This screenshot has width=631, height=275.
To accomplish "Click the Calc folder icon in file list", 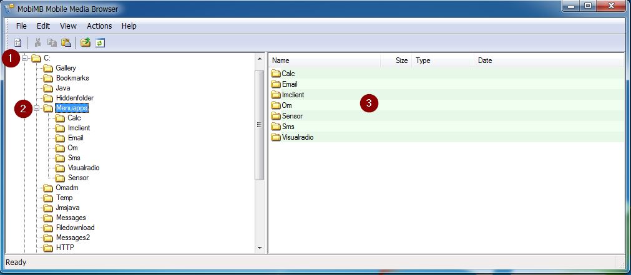I will [x=276, y=74].
